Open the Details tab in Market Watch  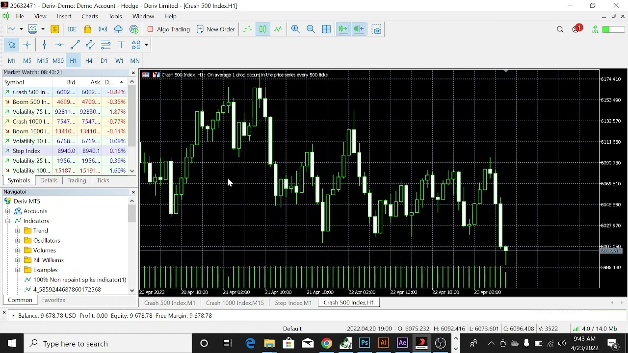[49, 181]
